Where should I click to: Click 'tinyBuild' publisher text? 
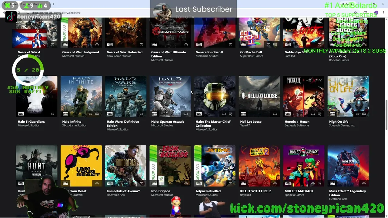246,195
